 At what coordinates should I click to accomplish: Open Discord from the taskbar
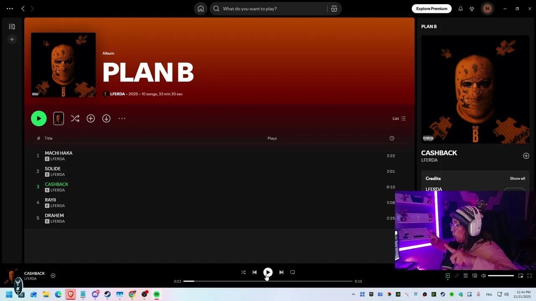tap(95, 294)
